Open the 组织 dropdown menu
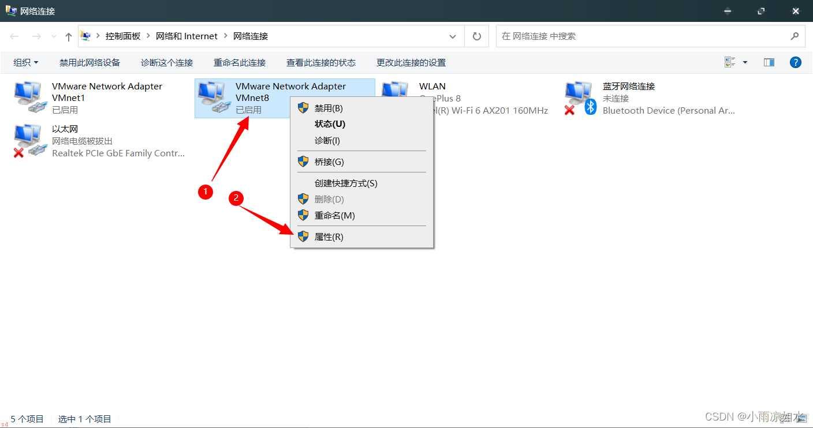The width and height of the screenshot is (813, 428). click(26, 62)
